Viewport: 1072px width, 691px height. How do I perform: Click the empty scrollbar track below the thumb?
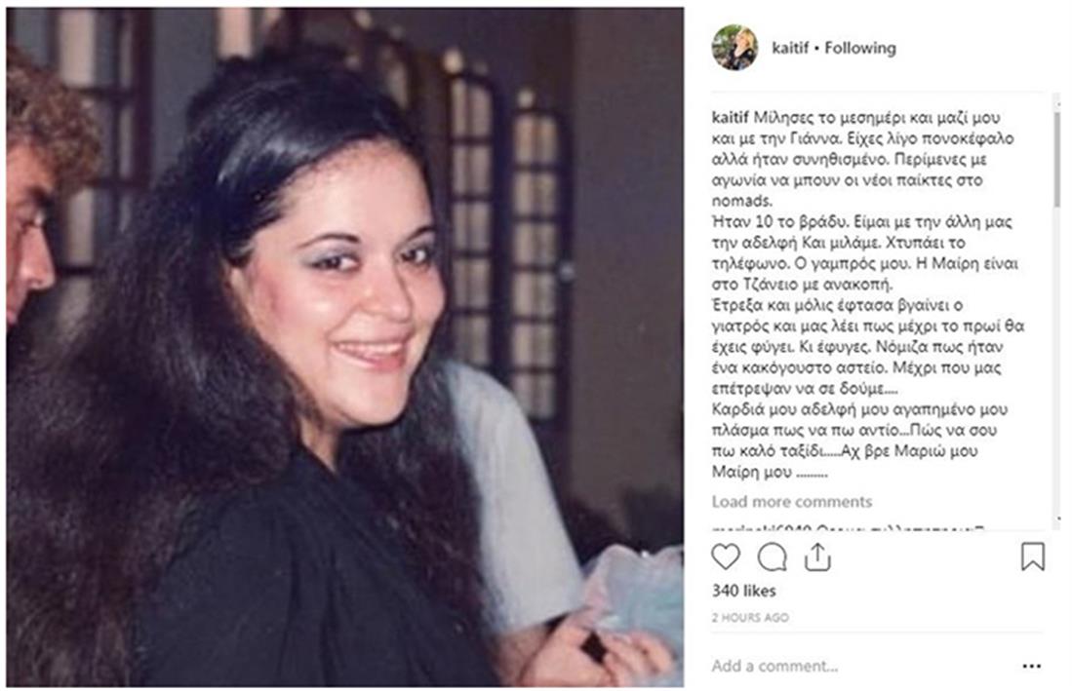[1057, 362]
